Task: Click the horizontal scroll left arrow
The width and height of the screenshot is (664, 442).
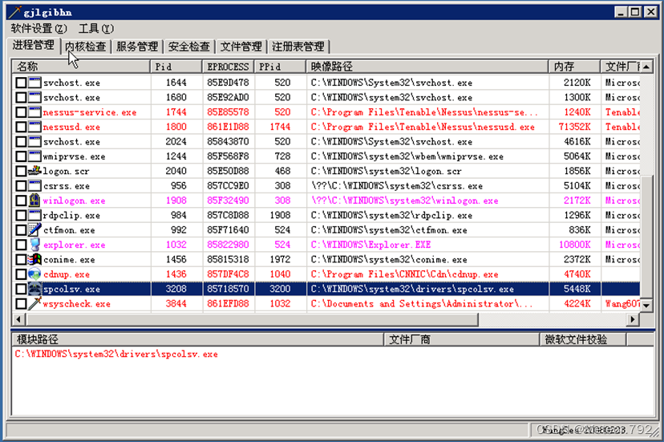Action: click(x=18, y=319)
